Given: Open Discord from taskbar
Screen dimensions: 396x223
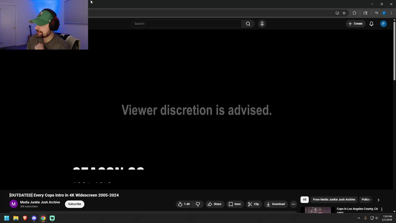Looking at the screenshot, I should click(34, 218).
